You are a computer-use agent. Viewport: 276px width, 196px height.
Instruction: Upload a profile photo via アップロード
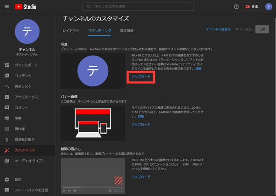[141, 77]
